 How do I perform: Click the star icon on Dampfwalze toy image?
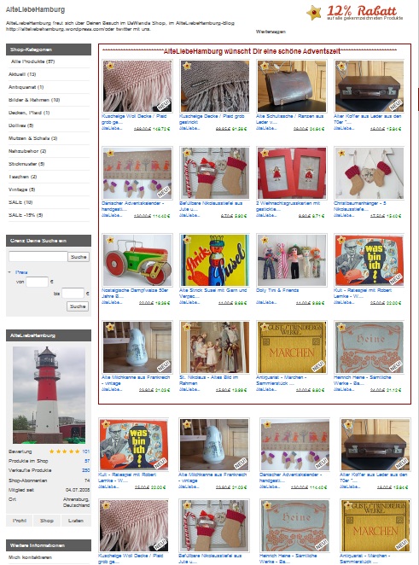(110, 240)
